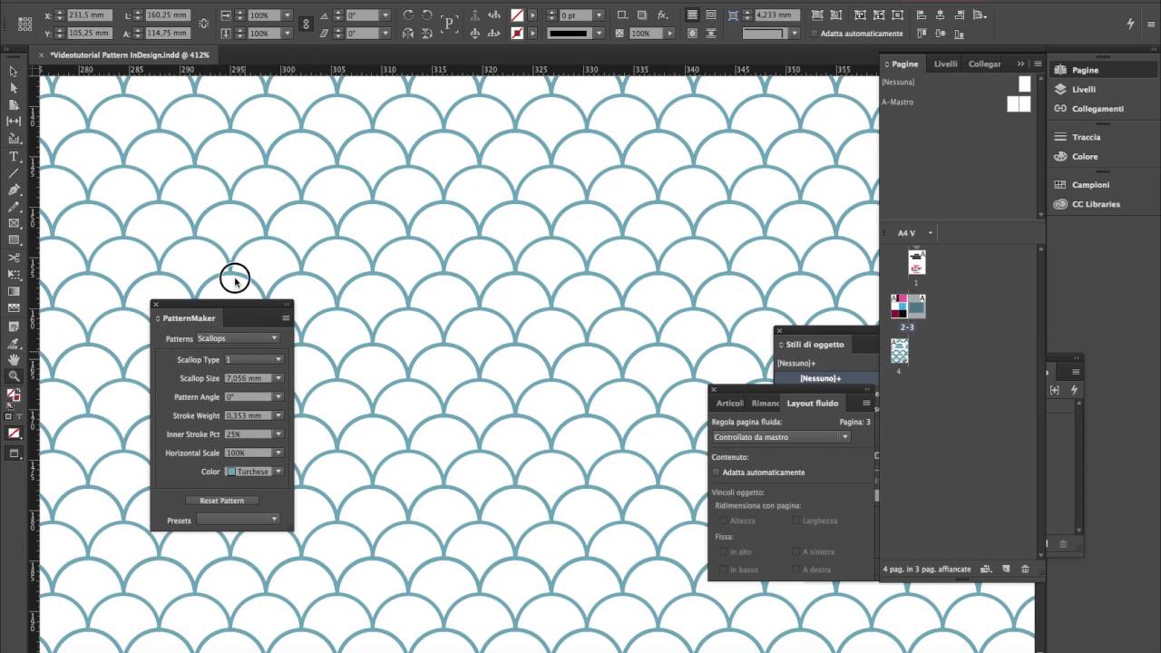The height and width of the screenshot is (653, 1161).
Task: Select the Pen tool
Action: [14, 190]
